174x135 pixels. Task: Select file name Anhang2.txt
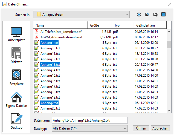pyautogui.click(x=49, y=103)
